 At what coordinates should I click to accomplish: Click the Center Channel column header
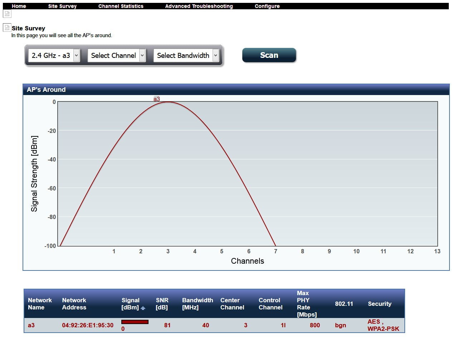coord(232,304)
